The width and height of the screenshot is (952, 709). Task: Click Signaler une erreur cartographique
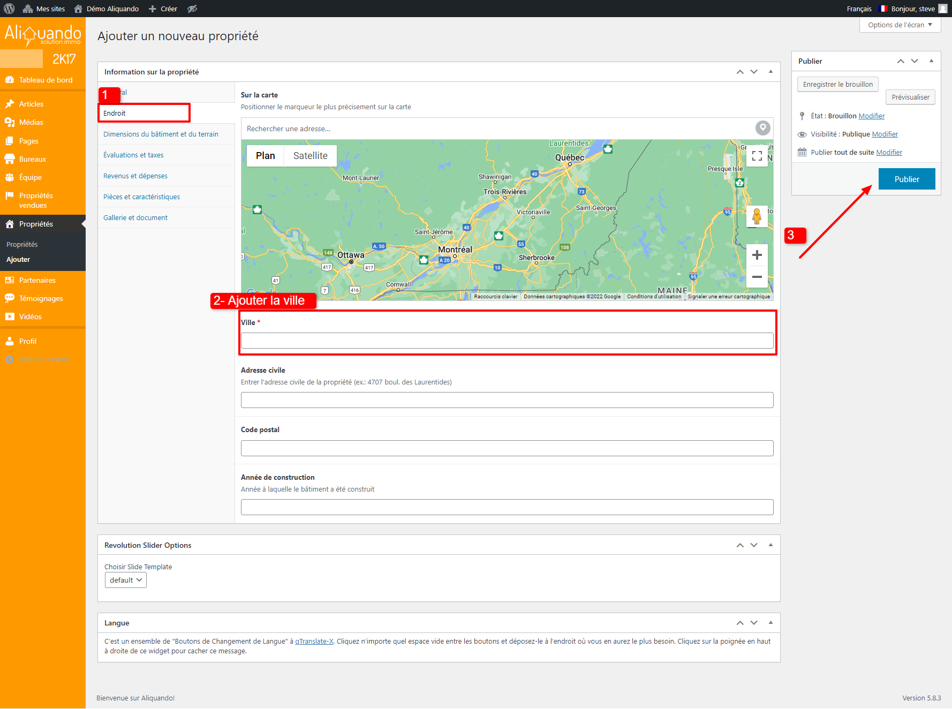pos(728,296)
